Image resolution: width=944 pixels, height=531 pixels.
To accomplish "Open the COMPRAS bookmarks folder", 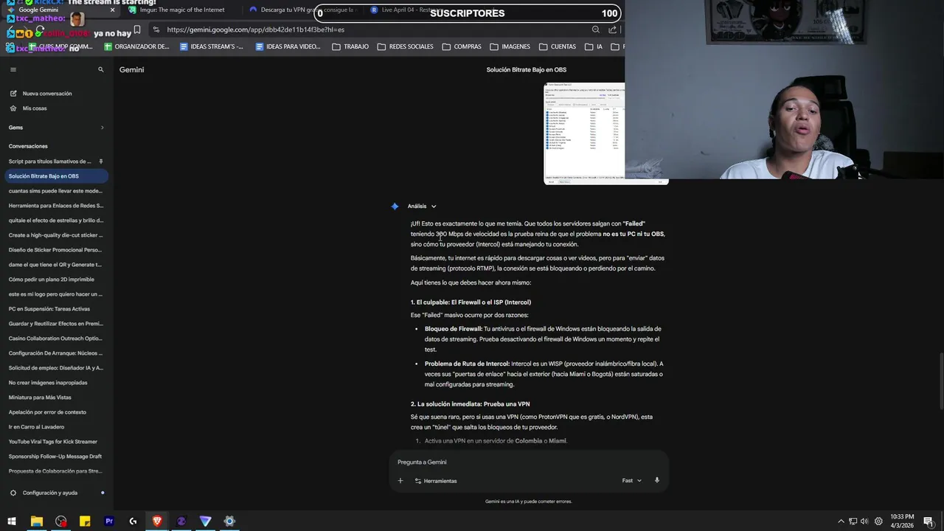I will click(462, 46).
